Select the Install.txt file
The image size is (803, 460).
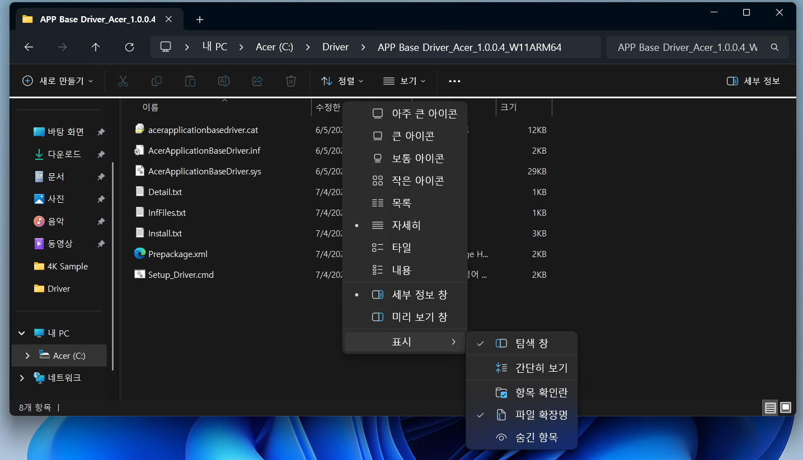tap(165, 233)
